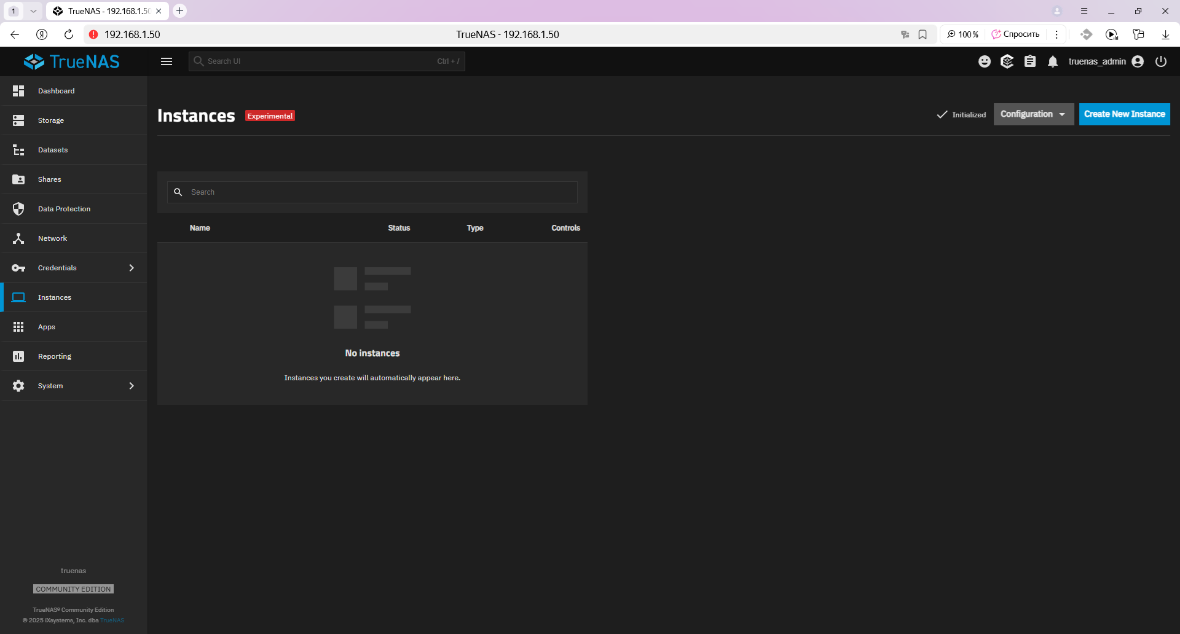Sort by the Type column header
The image size is (1180, 634).
pos(475,228)
